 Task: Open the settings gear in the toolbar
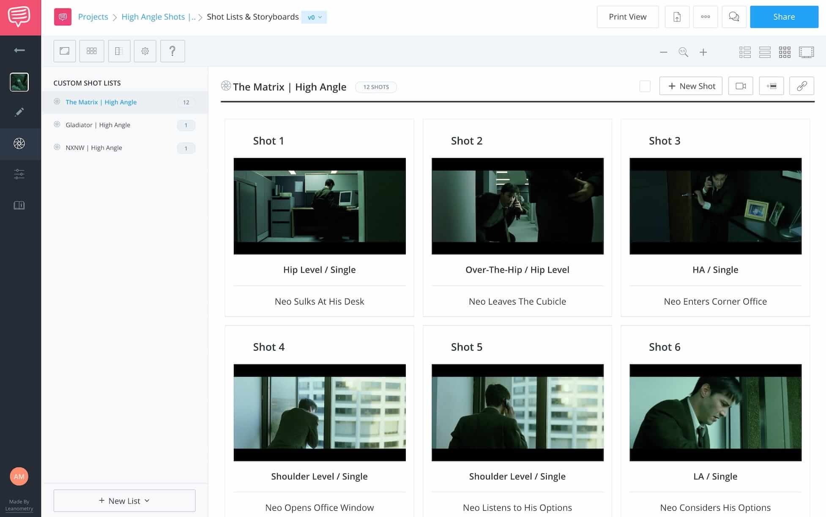pos(145,51)
